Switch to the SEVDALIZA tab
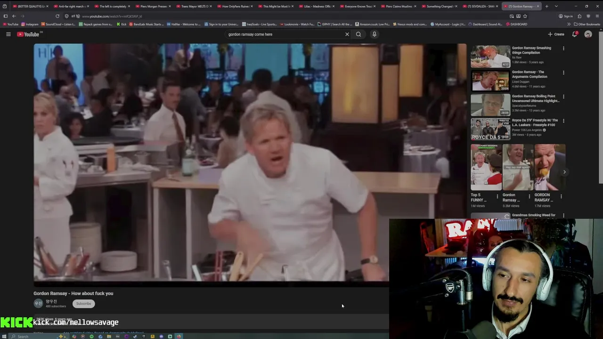Viewport: 603px width, 339px height. coord(480,6)
